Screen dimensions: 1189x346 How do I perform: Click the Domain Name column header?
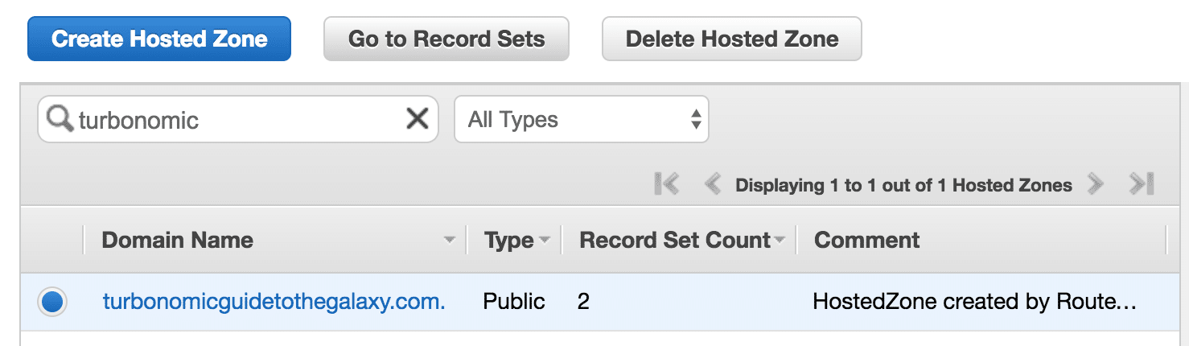178,240
